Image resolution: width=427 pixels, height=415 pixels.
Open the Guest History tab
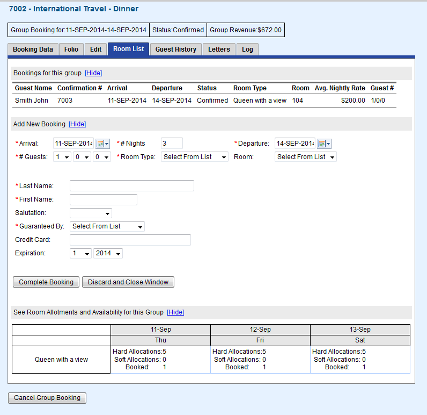176,49
